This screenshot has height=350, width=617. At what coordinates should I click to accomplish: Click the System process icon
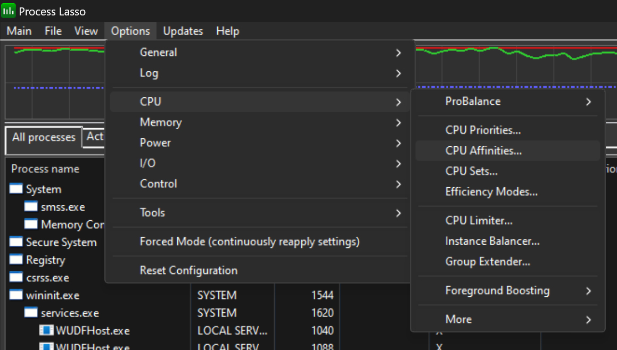tap(17, 189)
